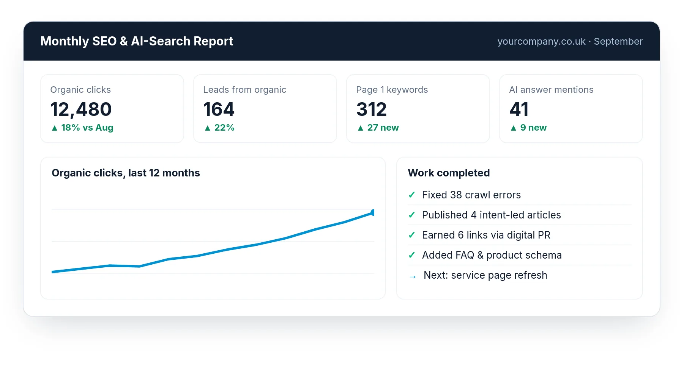Click the 12,480 organic clicks value

[x=81, y=109]
